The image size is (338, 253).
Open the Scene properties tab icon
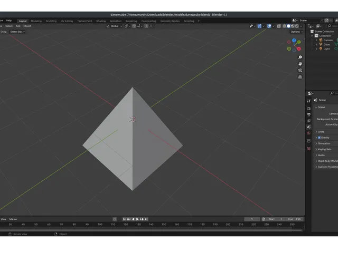(x=309, y=127)
